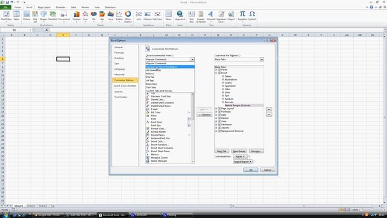
Task: Click the New Tab button
Action: (222, 151)
